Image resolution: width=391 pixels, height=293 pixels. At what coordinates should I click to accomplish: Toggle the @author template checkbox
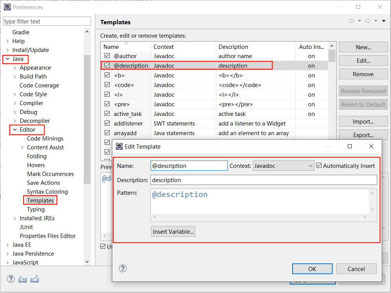point(107,56)
